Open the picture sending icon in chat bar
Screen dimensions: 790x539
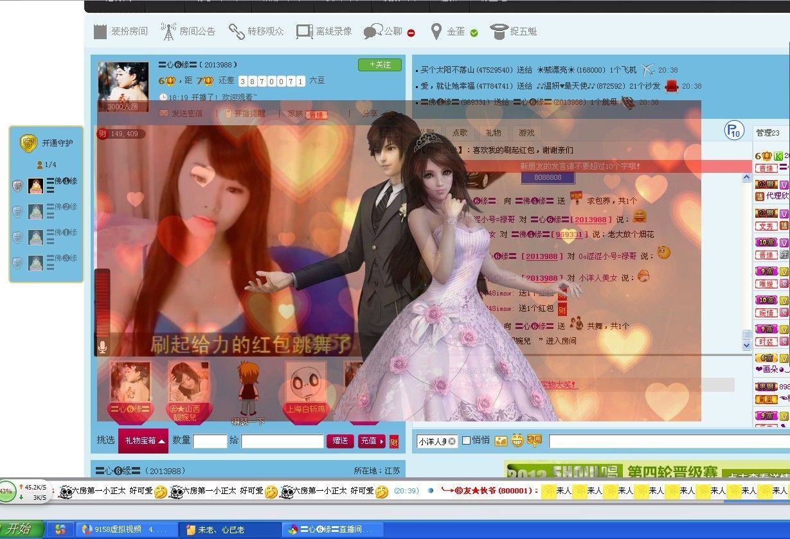(501, 441)
